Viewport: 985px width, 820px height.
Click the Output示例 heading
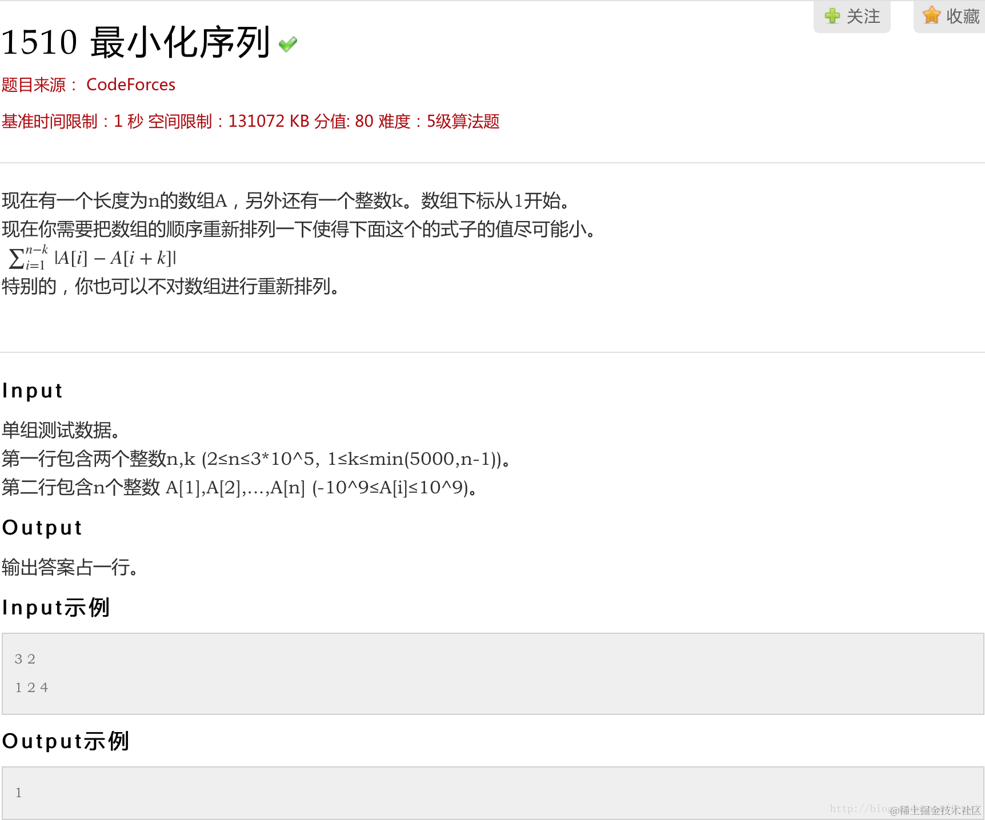click(66, 741)
